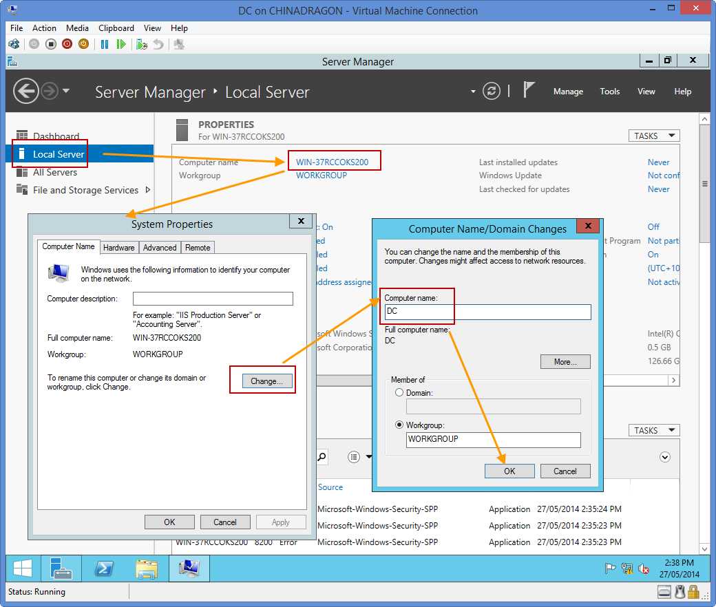
Task: Click the orange Save VM state icon
Action: point(83,44)
